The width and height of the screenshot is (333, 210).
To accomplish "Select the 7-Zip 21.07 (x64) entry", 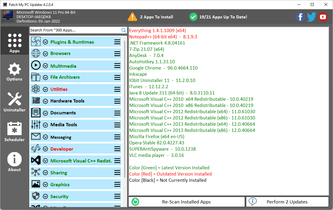I will coord(147,49).
